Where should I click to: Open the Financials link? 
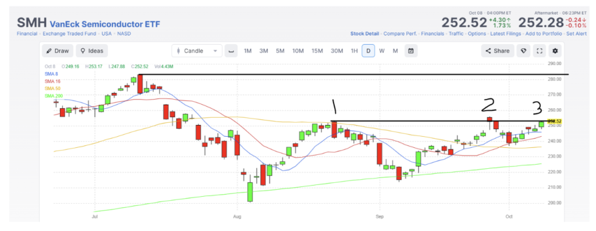[x=432, y=34]
